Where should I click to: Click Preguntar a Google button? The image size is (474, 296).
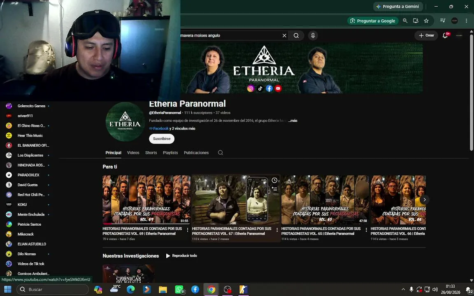tap(373, 21)
